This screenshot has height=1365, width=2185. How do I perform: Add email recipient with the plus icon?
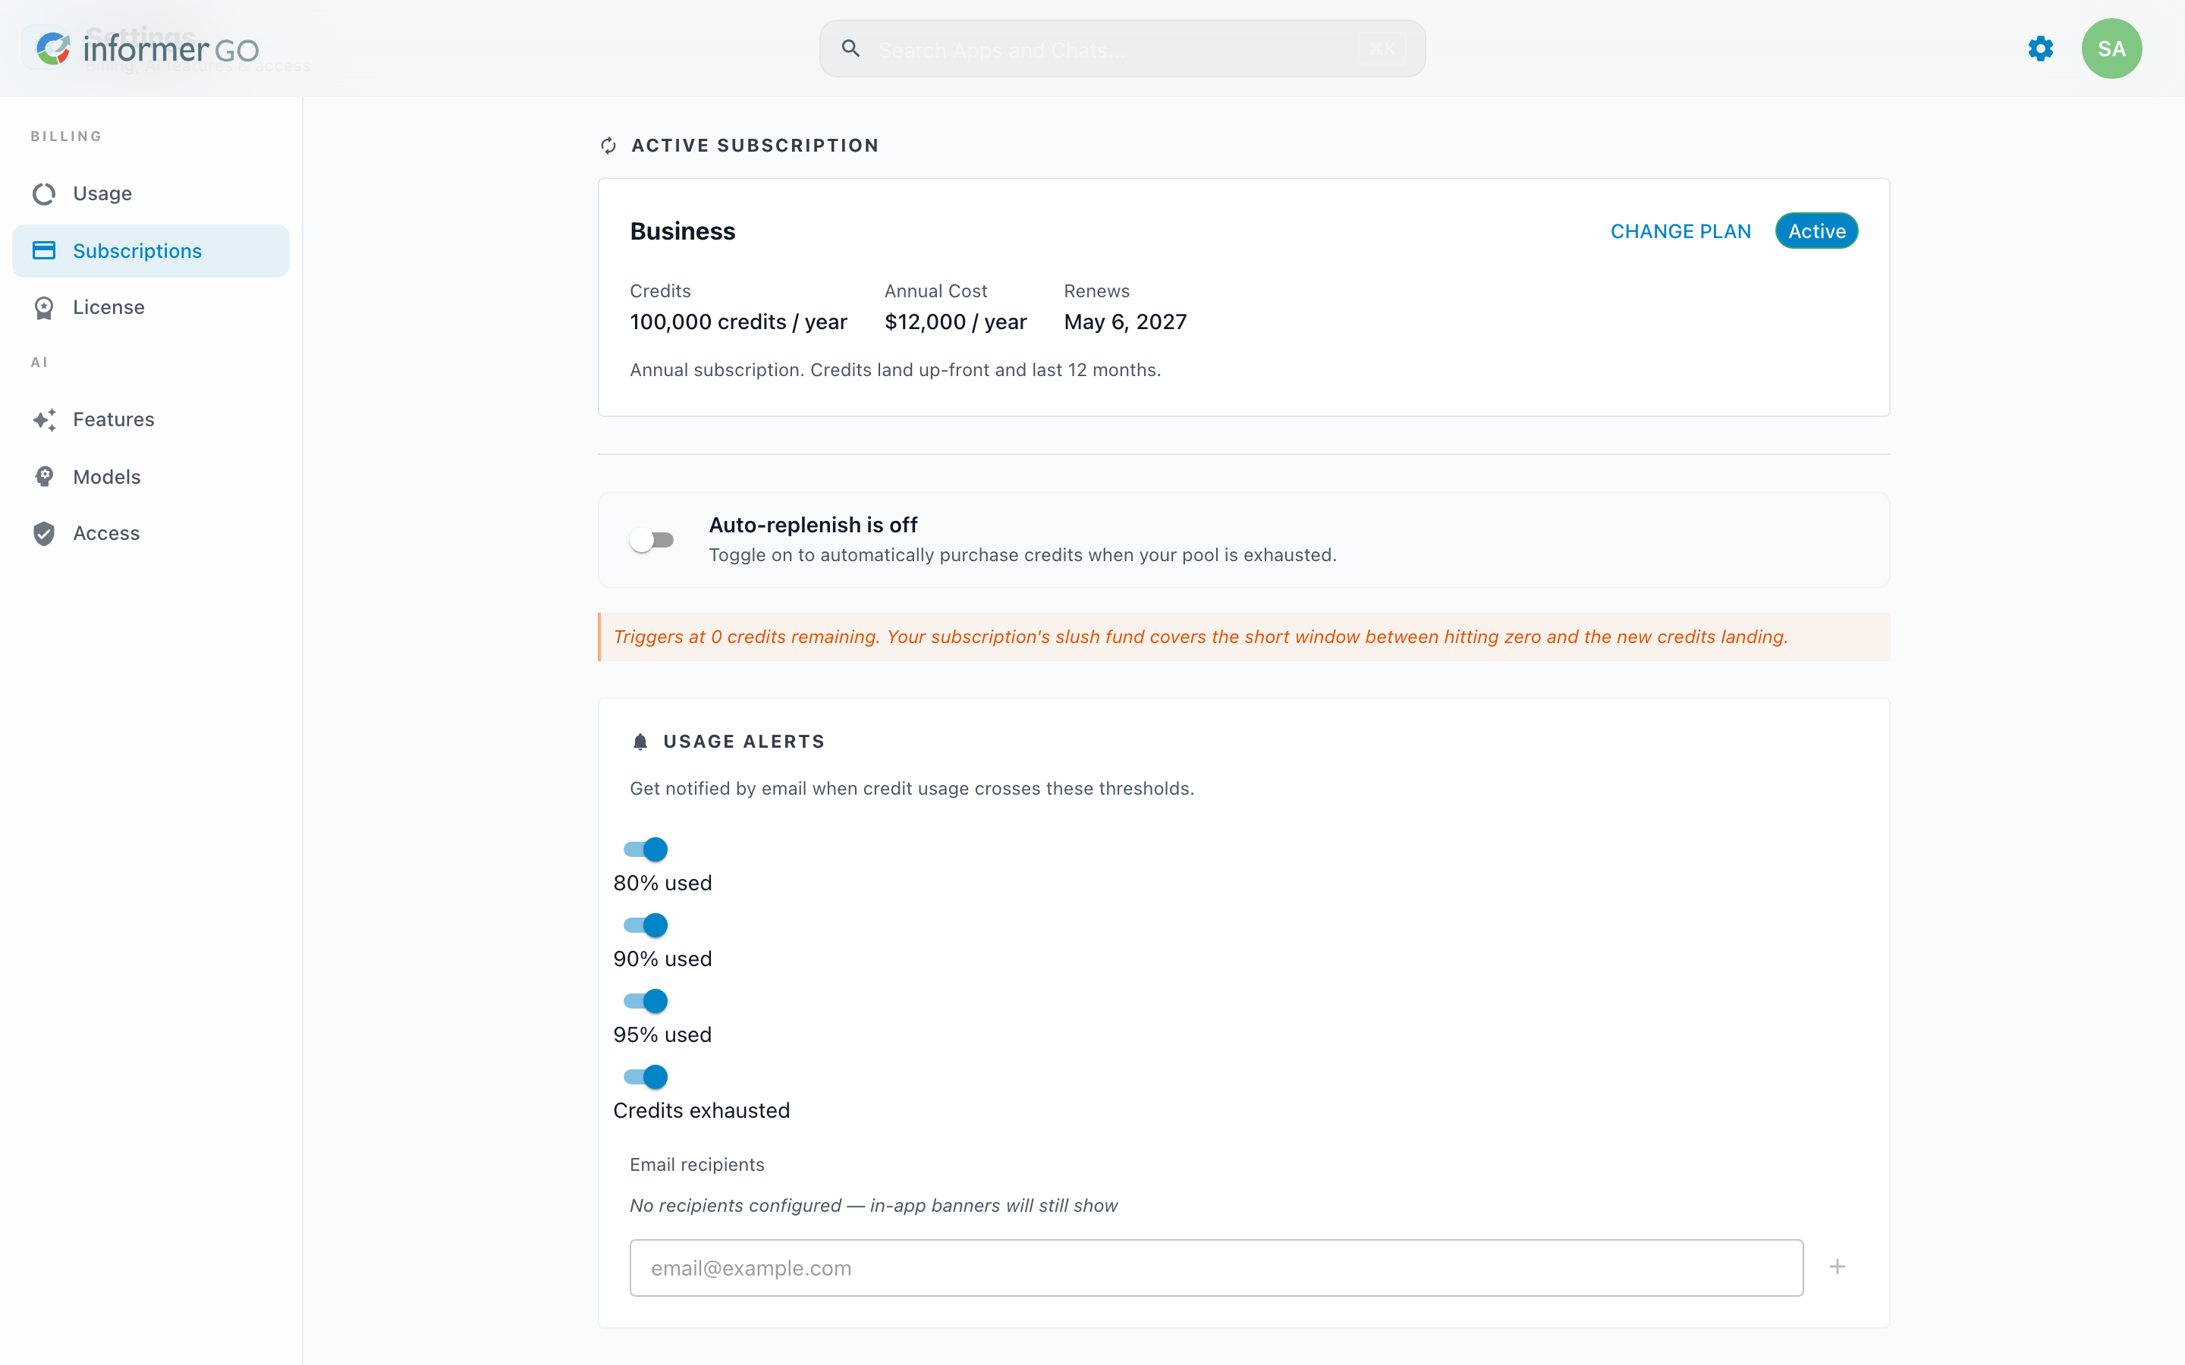tap(1838, 1266)
